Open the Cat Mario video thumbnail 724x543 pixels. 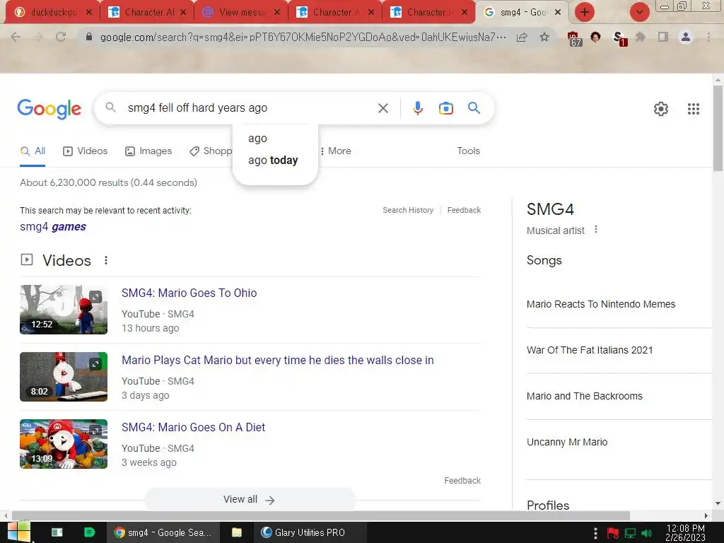[x=64, y=377]
